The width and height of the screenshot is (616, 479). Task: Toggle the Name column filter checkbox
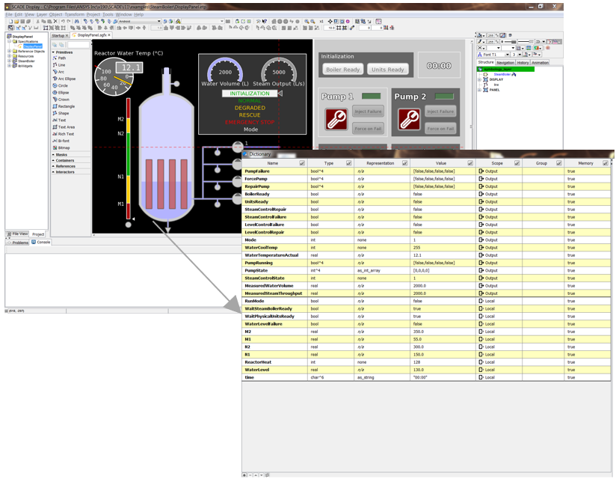tap(301, 162)
